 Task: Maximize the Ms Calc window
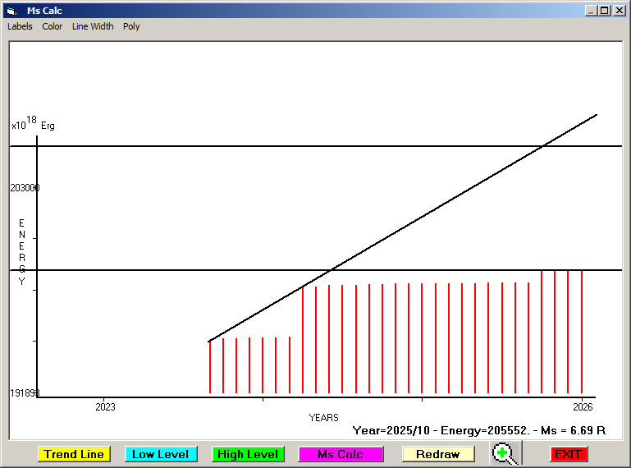pyautogui.click(x=604, y=11)
